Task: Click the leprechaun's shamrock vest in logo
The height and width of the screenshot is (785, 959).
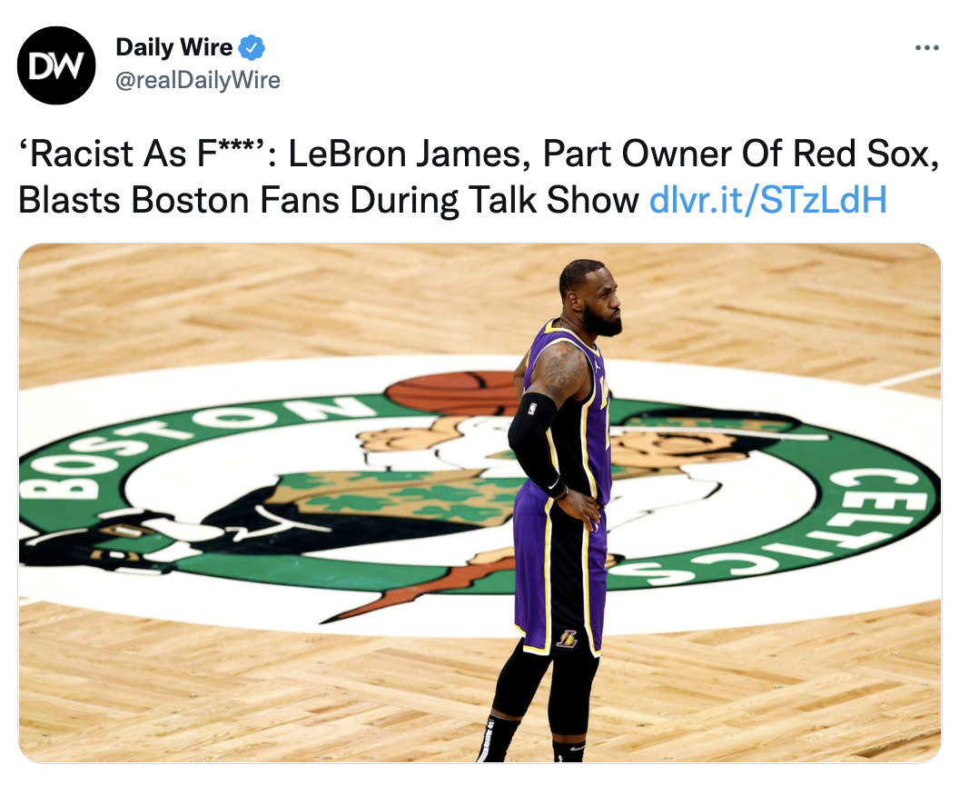Action: 398,497
